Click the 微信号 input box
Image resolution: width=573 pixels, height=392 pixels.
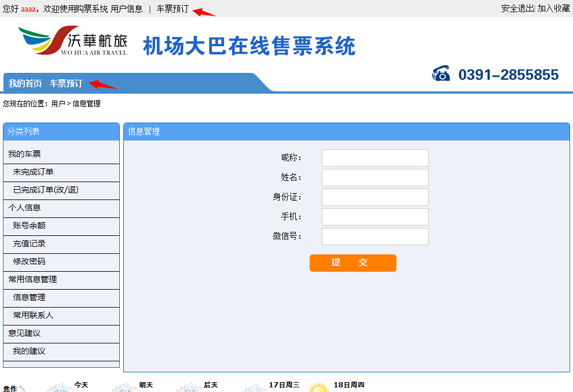coord(375,236)
